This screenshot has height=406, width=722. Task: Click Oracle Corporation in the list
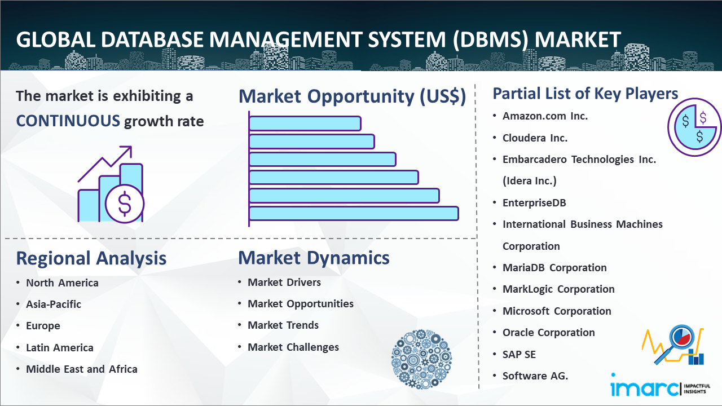tap(548, 332)
